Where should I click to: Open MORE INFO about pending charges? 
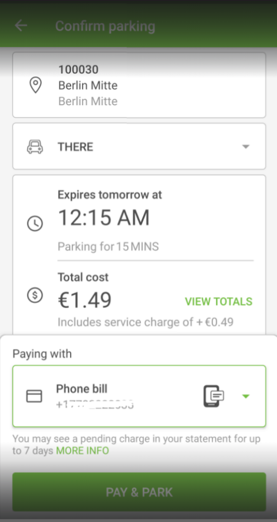(82, 451)
